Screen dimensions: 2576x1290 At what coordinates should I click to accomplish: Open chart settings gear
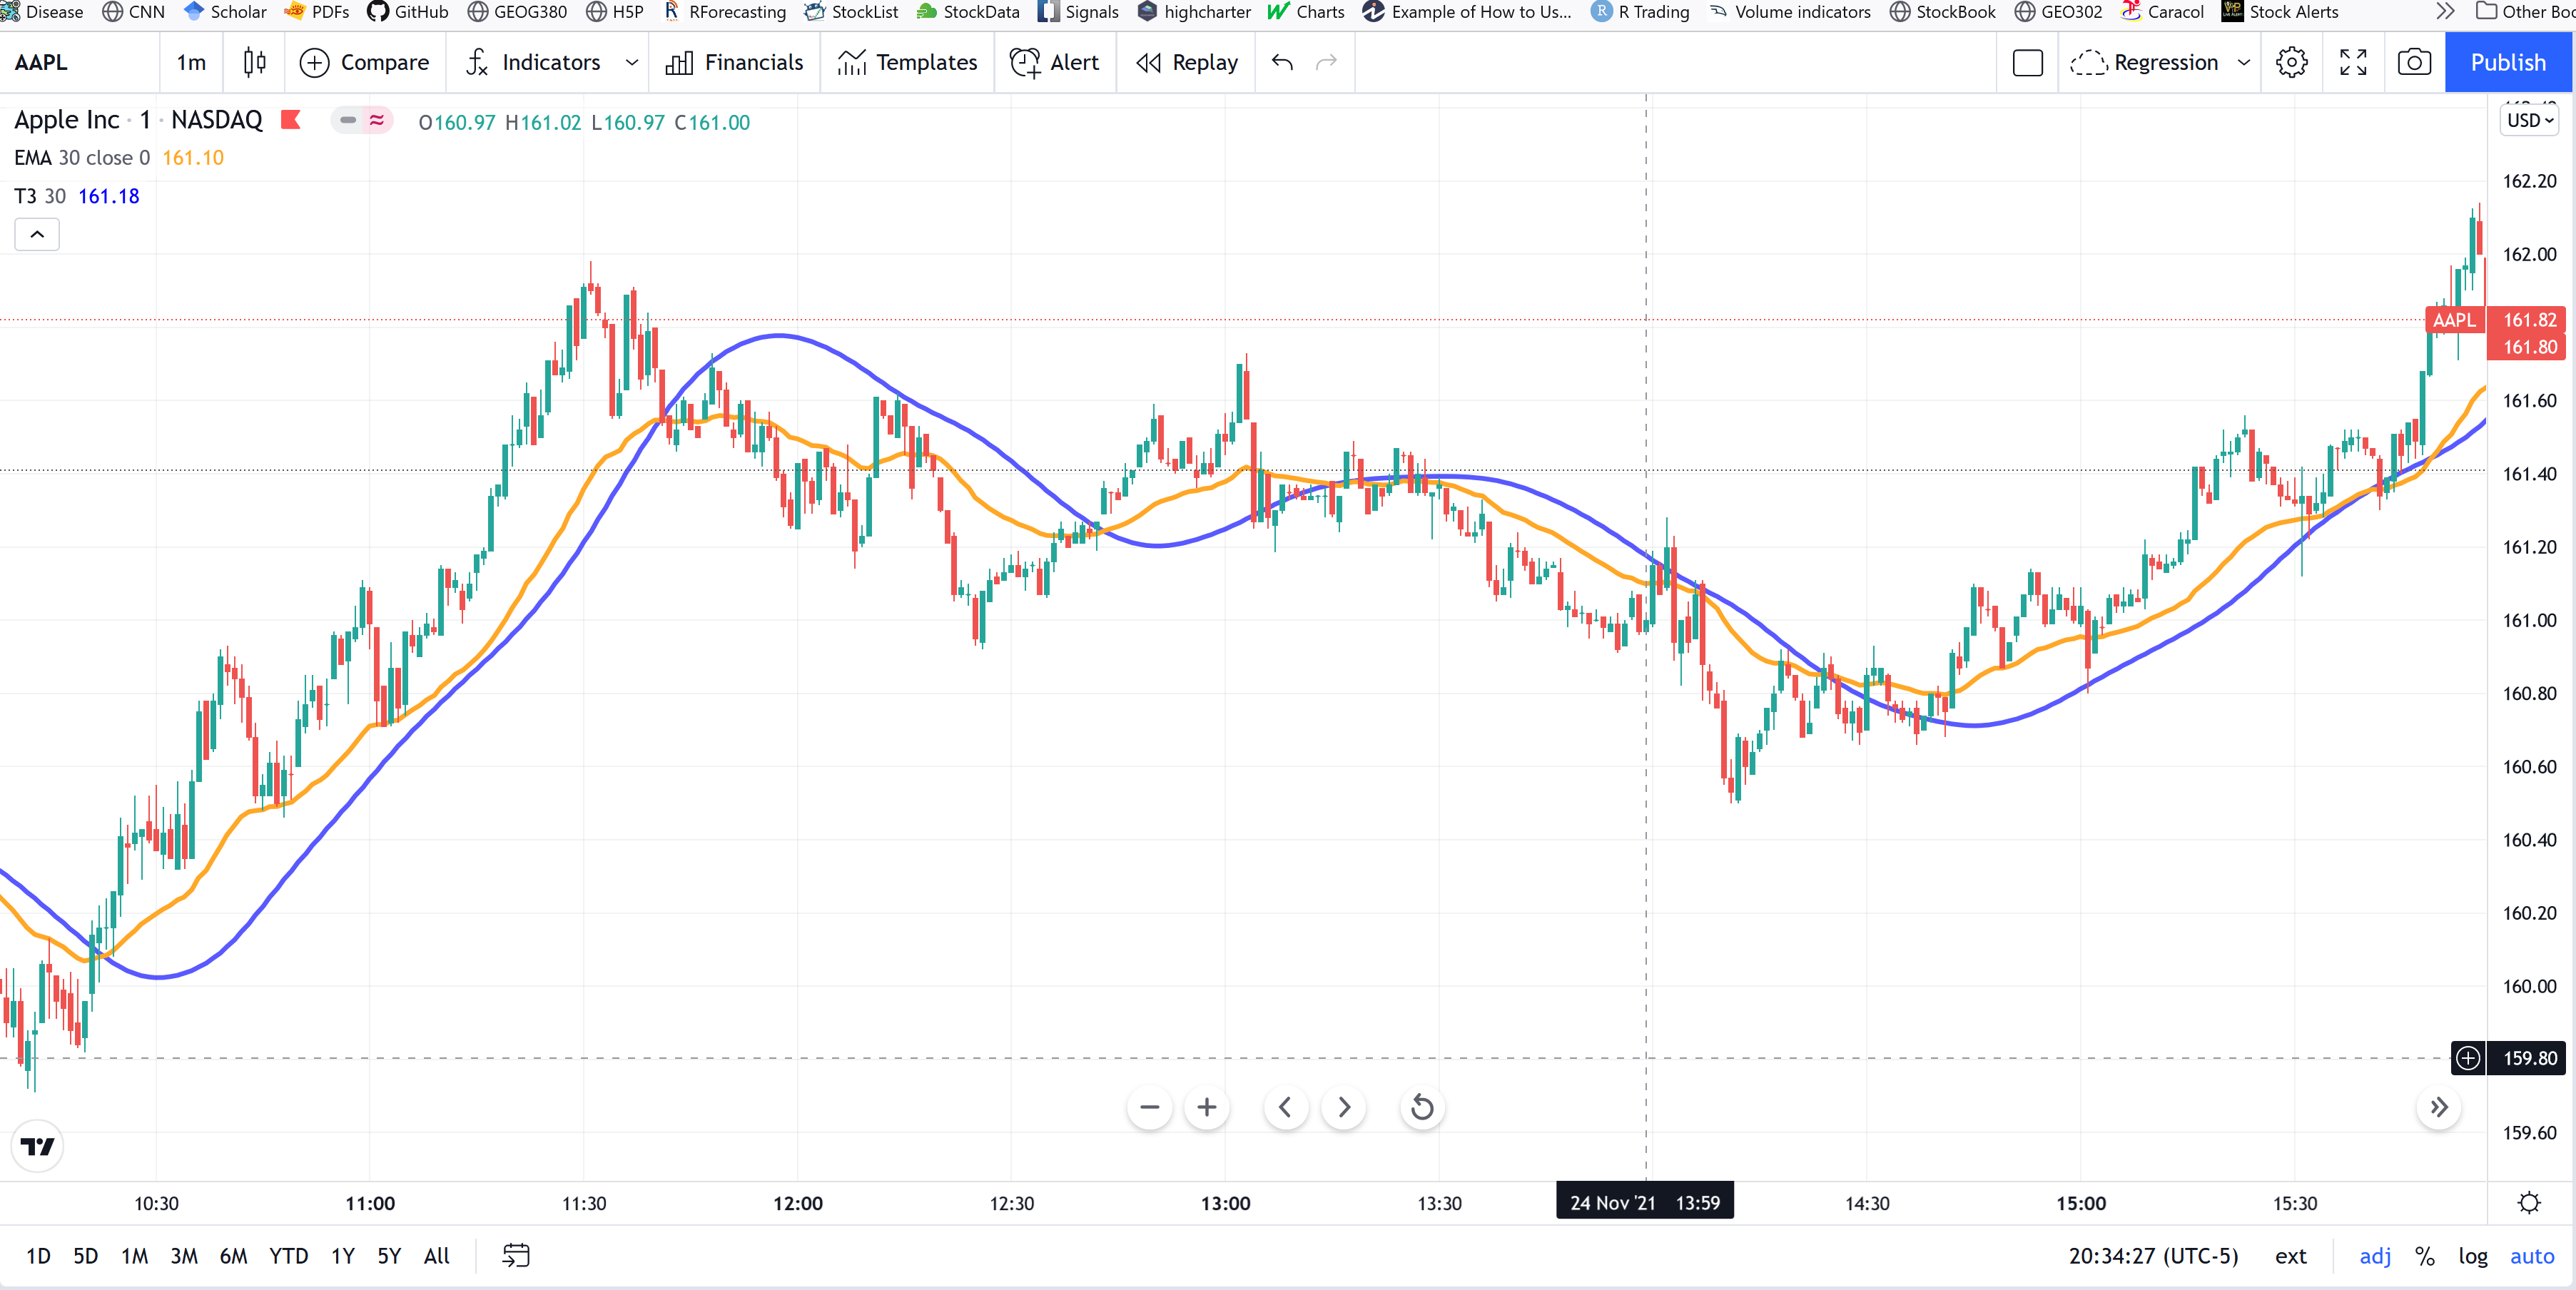coord(2292,62)
